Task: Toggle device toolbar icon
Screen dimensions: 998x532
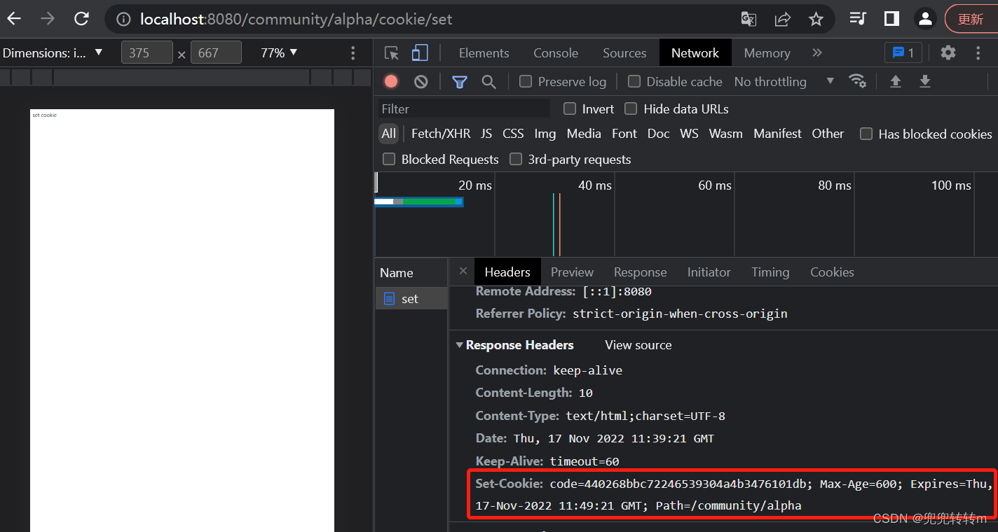Action: click(x=420, y=53)
